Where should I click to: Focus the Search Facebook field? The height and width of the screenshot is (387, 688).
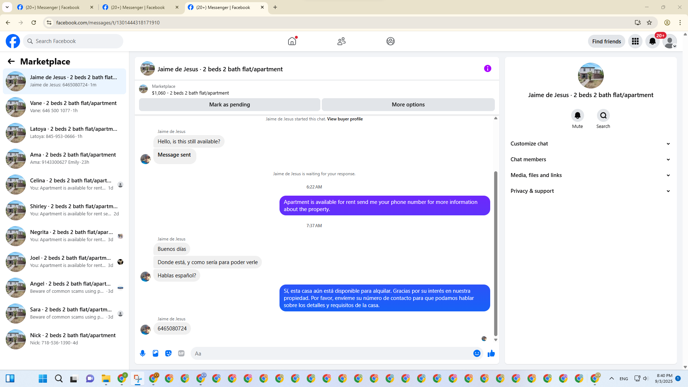click(x=73, y=41)
